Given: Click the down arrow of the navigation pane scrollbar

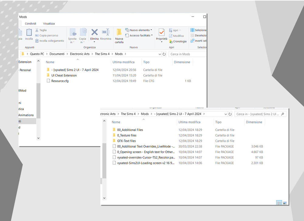Looking at the screenshot, I should click(38, 138).
